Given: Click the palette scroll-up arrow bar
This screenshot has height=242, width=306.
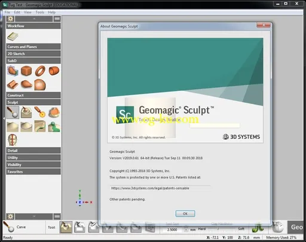Looking at the screenshot, I should (34, 19).
